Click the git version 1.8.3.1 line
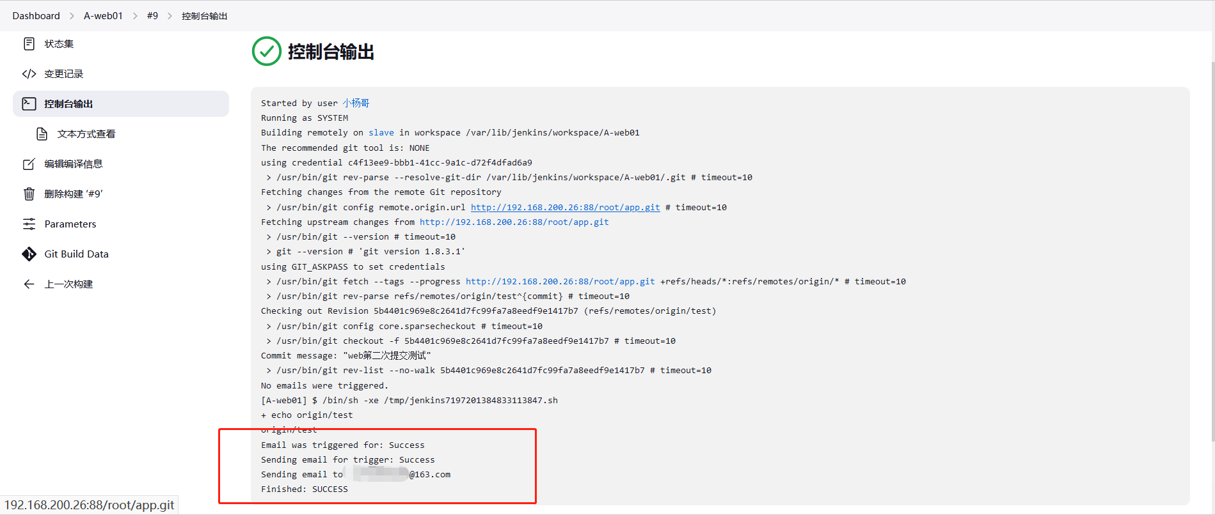The width and height of the screenshot is (1215, 515). pyautogui.click(x=366, y=251)
